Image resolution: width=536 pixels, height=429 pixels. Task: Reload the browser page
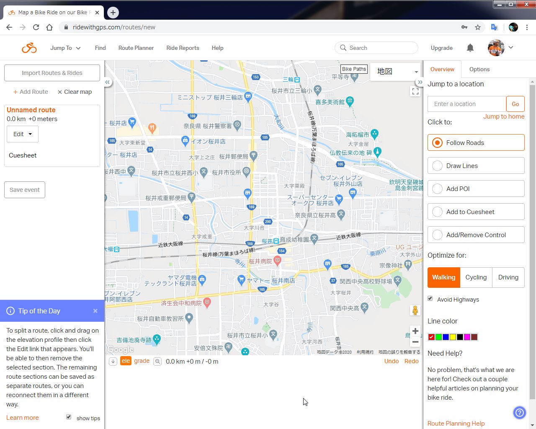tap(36, 27)
